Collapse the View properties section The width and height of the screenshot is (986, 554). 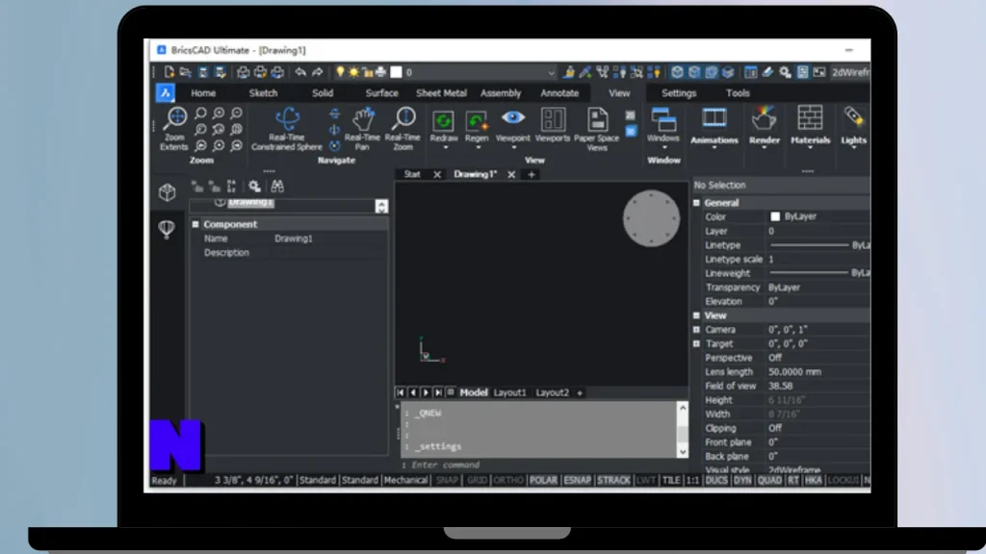[x=697, y=315]
